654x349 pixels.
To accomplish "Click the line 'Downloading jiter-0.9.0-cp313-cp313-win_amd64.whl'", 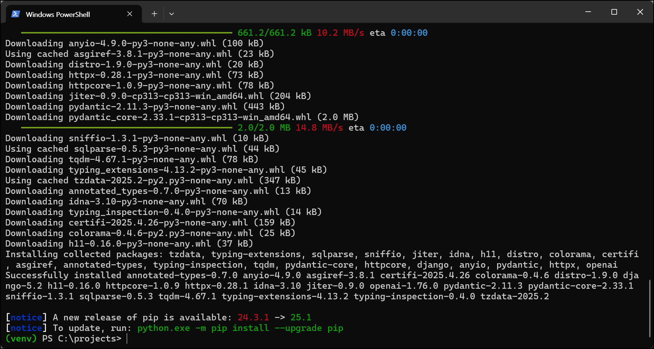I will pyautogui.click(x=158, y=96).
